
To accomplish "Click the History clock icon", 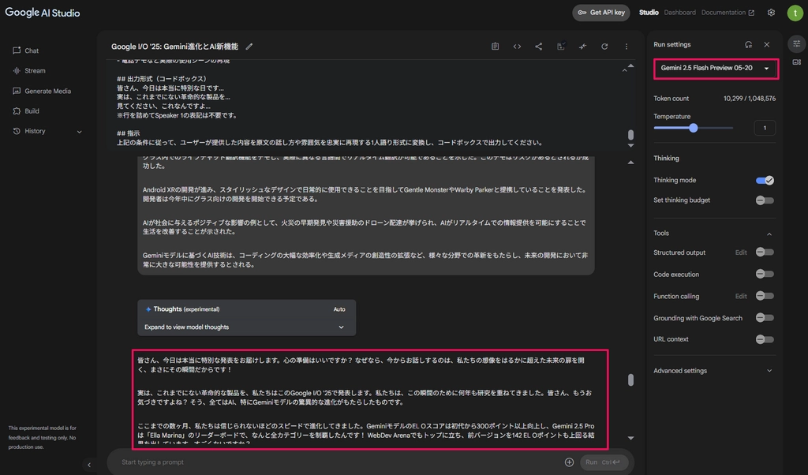I will pyautogui.click(x=17, y=131).
